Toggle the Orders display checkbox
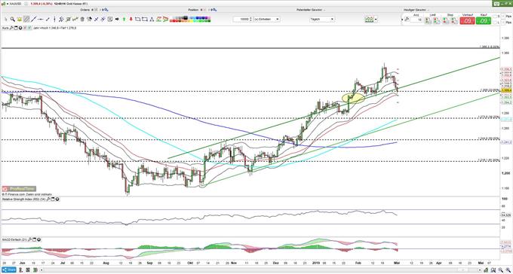The height and width of the screenshot is (274, 513). (x=96, y=10)
